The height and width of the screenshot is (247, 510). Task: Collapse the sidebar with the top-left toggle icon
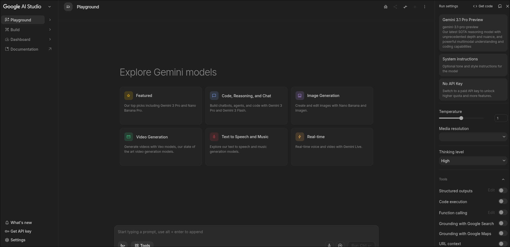tap(68, 7)
